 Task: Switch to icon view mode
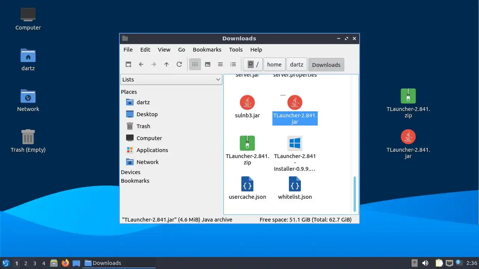[195, 64]
